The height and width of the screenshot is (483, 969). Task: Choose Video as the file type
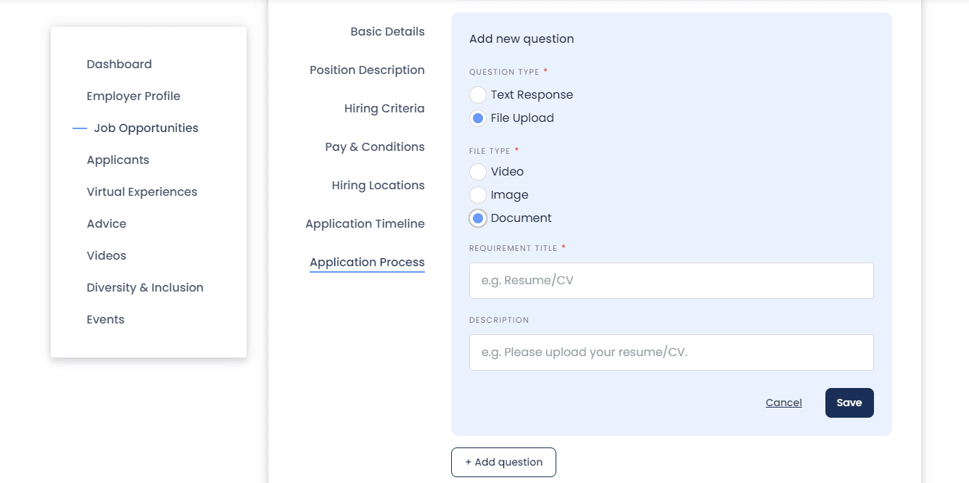(x=478, y=172)
